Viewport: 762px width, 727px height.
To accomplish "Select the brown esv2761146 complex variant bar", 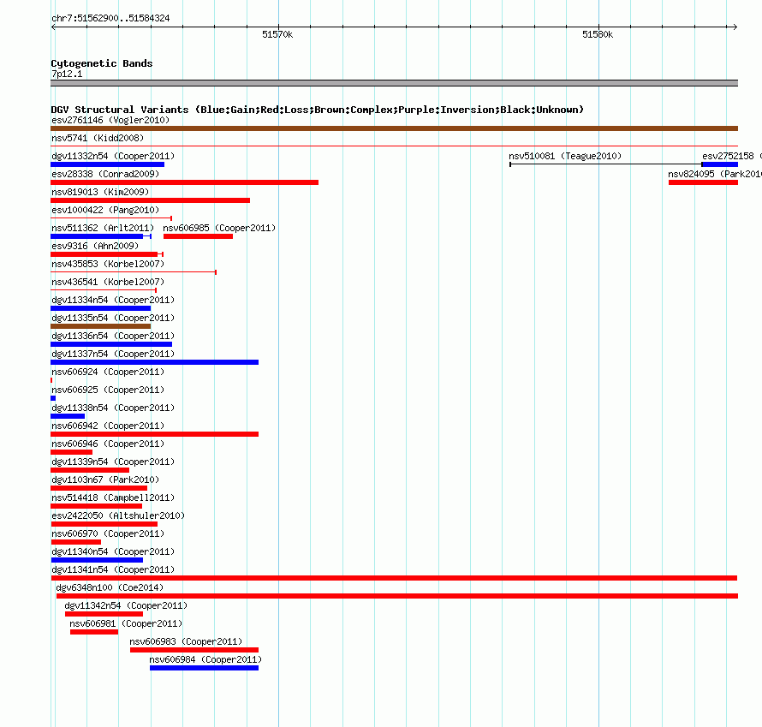I will tap(394, 128).
